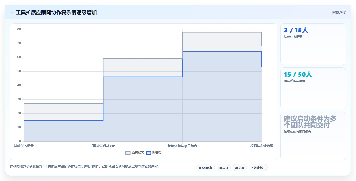Click the gray 原有状态 legend swatch

[128, 153]
